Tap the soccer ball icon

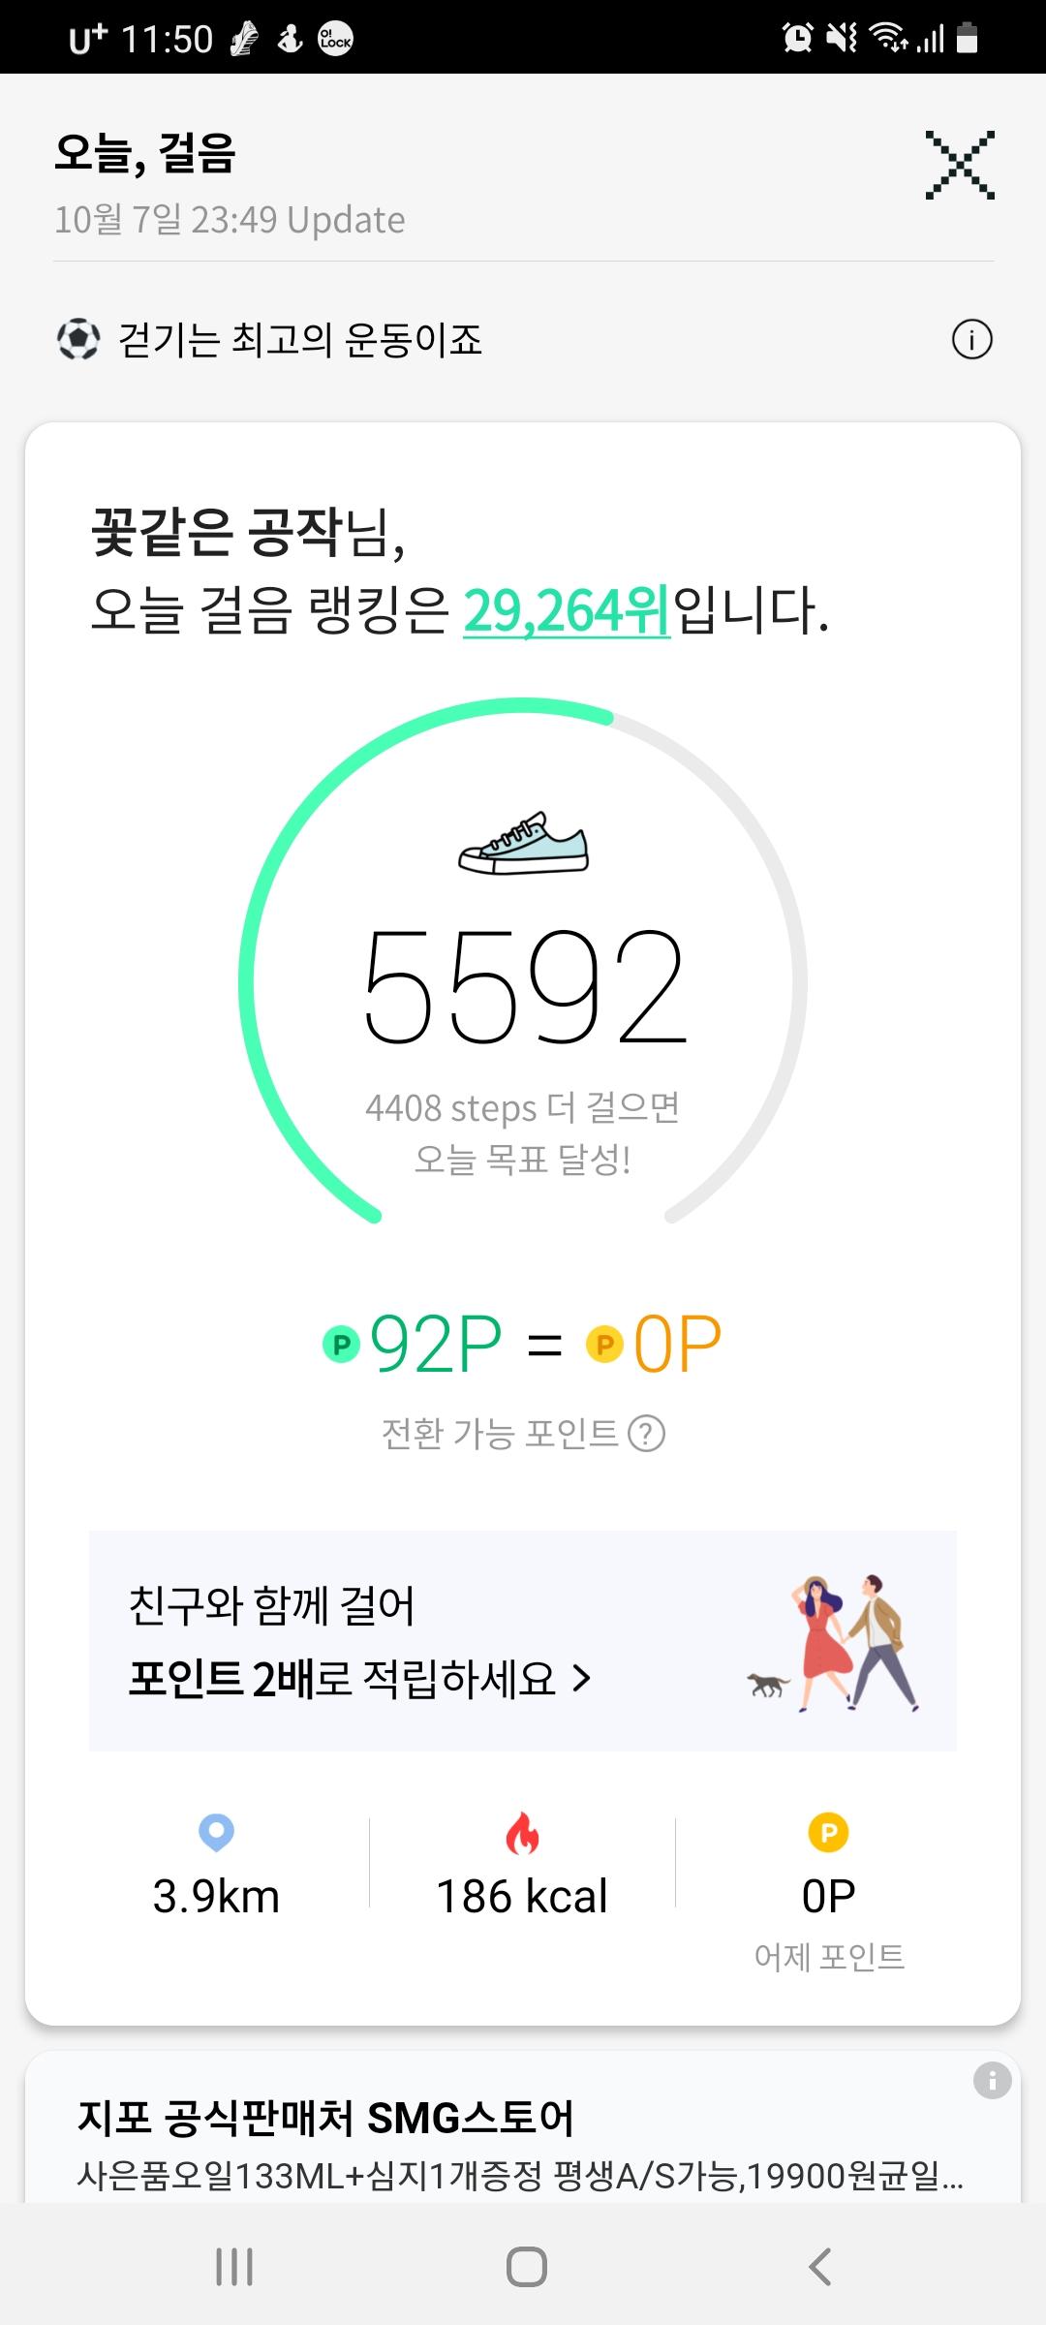click(77, 340)
